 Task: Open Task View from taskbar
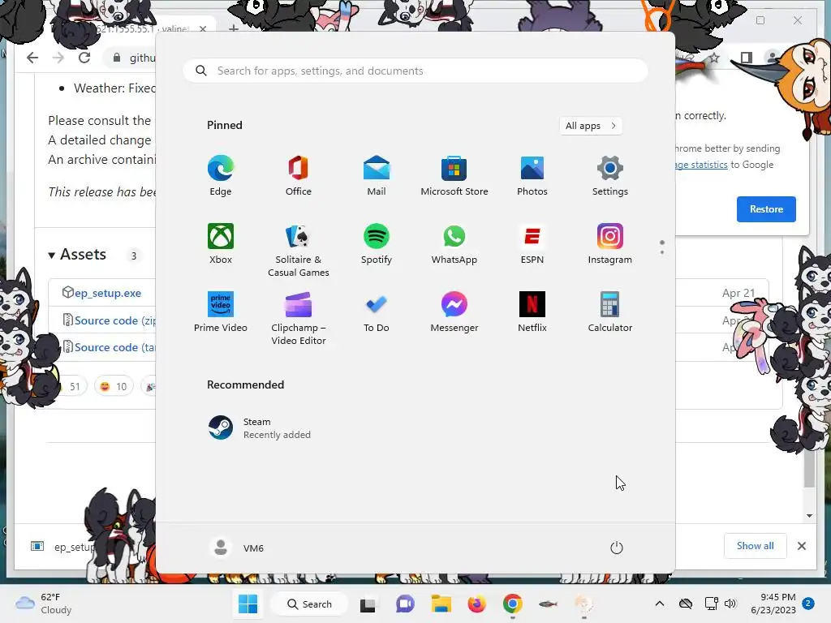(x=368, y=604)
